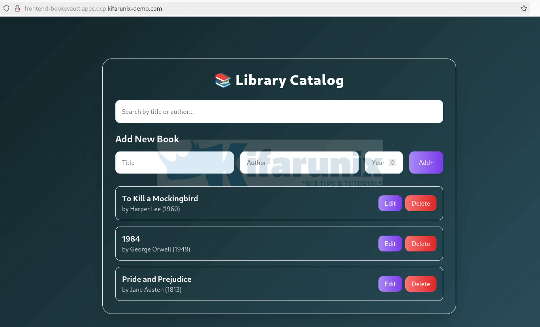Image resolution: width=540 pixels, height=327 pixels.
Task: Delete the Jane Austen book entry
Action: point(421,284)
